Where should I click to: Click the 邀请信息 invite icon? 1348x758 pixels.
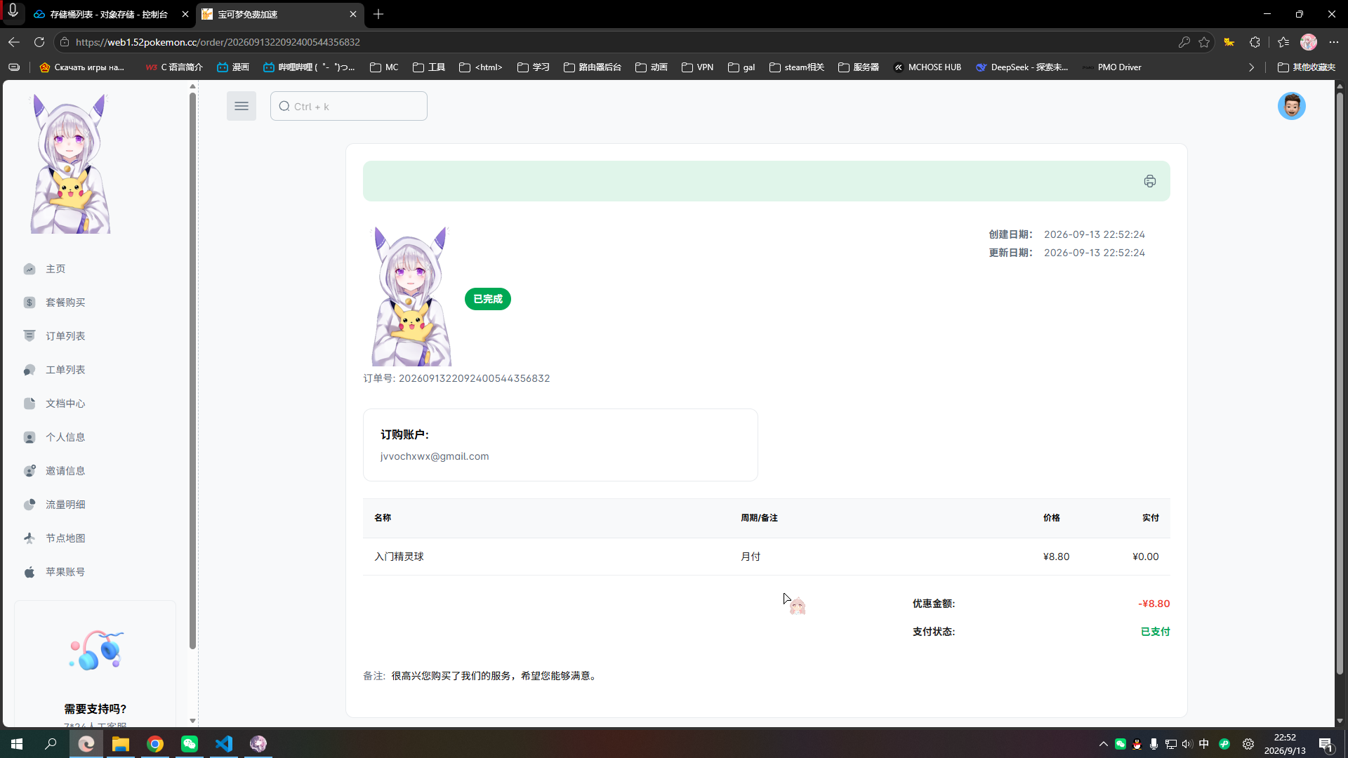pyautogui.click(x=29, y=471)
